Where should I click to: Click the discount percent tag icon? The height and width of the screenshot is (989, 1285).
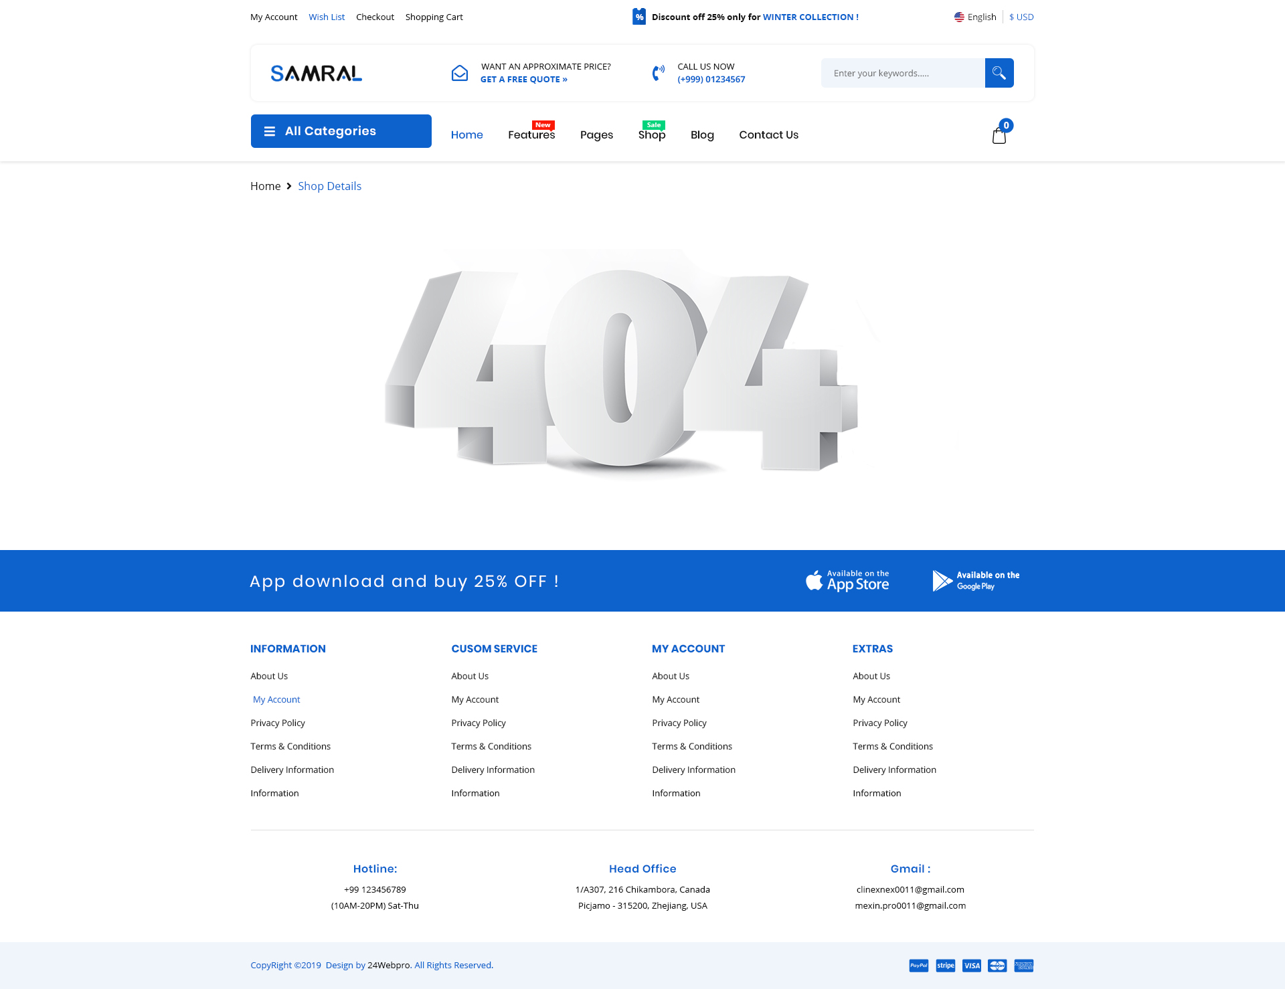[x=638, y=17]
